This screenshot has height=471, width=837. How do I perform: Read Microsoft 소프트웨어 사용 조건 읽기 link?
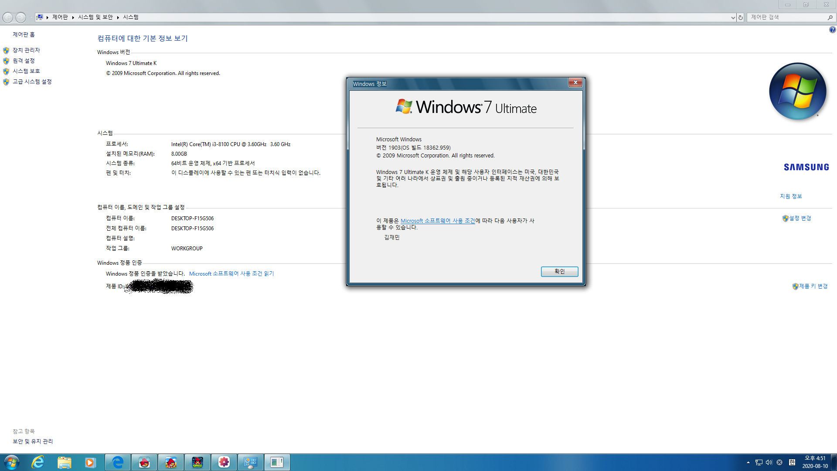231,273
